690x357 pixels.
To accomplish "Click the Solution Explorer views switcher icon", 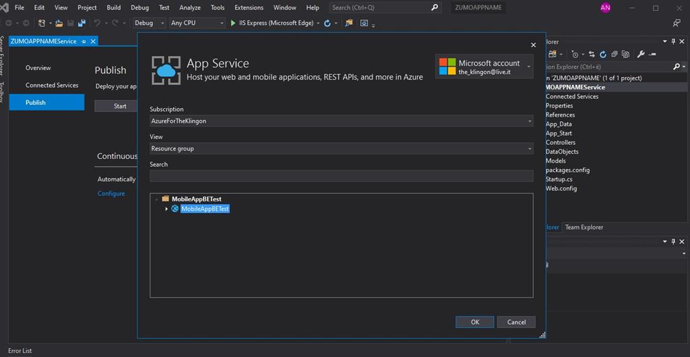I will 551,55.
